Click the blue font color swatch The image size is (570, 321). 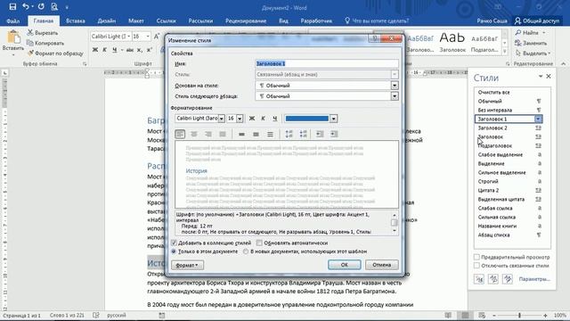(x=306, y=119)
